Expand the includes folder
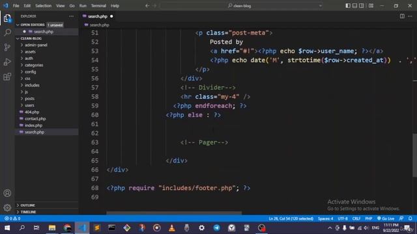Viewport: 417px width, 234px height. click(32, 85)
